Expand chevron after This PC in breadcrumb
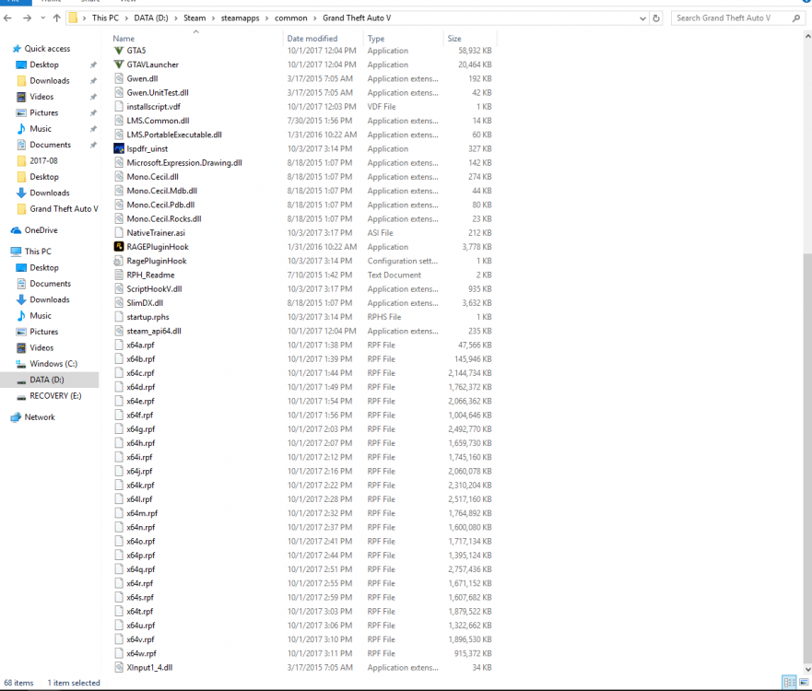The height and width of the screenshot is (691, 812). (126, 18)
